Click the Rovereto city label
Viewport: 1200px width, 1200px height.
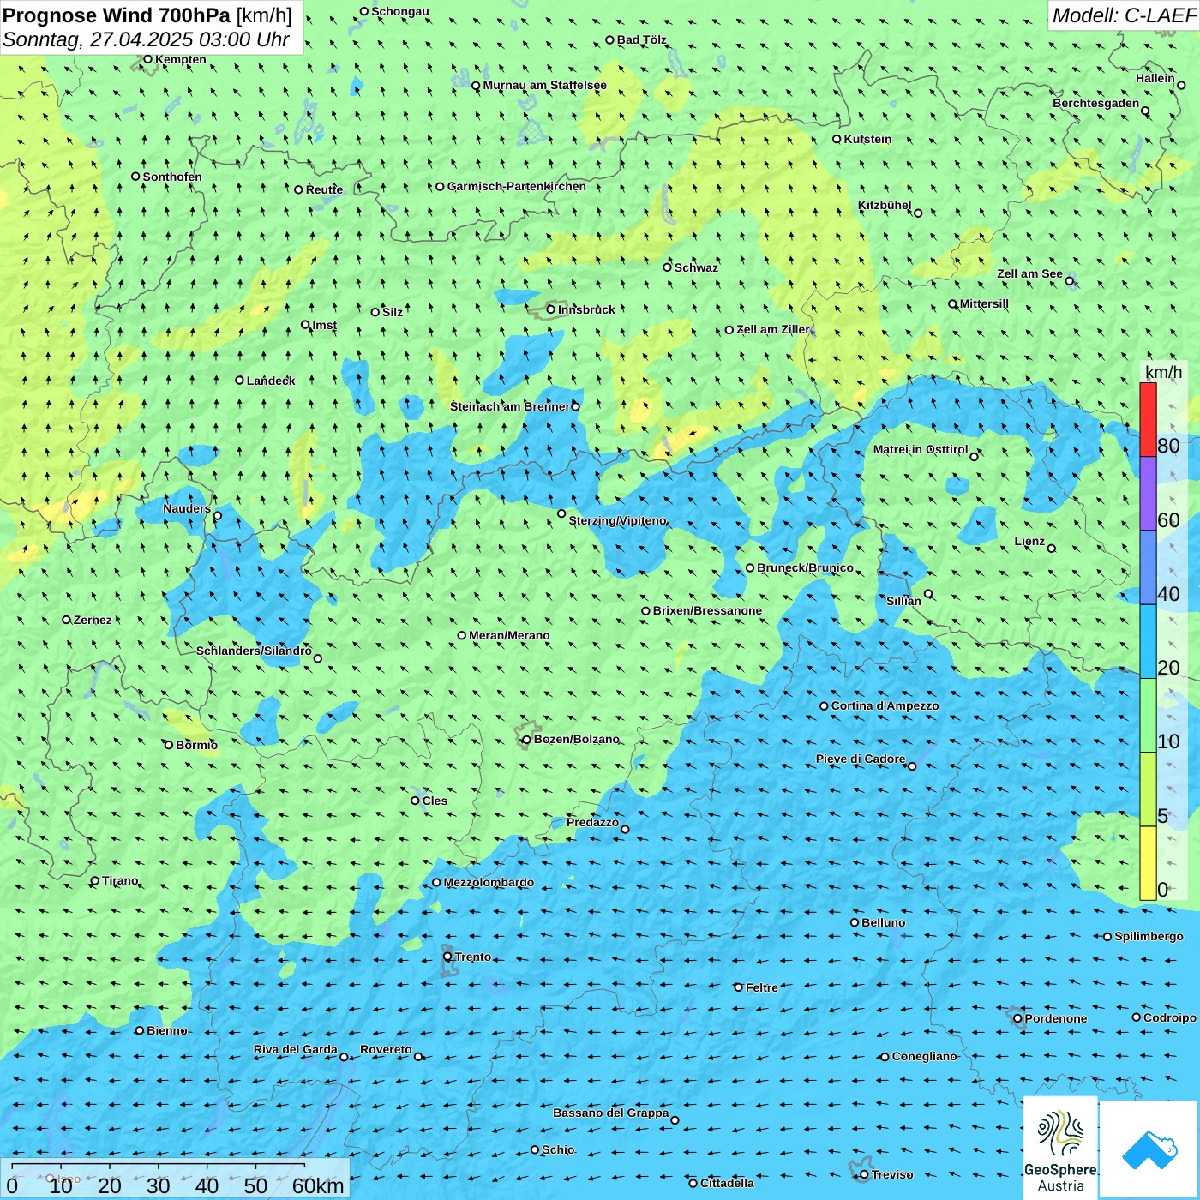point(386,1049)
